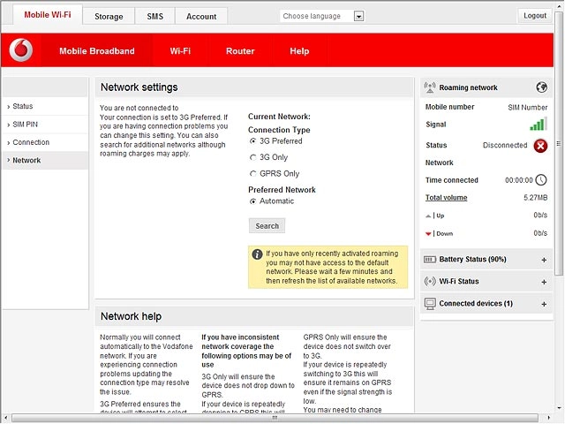Click the clock icon next to Time connected
Image resolution: width=565 pixels, height=424 pixels.
coord(541,180)
